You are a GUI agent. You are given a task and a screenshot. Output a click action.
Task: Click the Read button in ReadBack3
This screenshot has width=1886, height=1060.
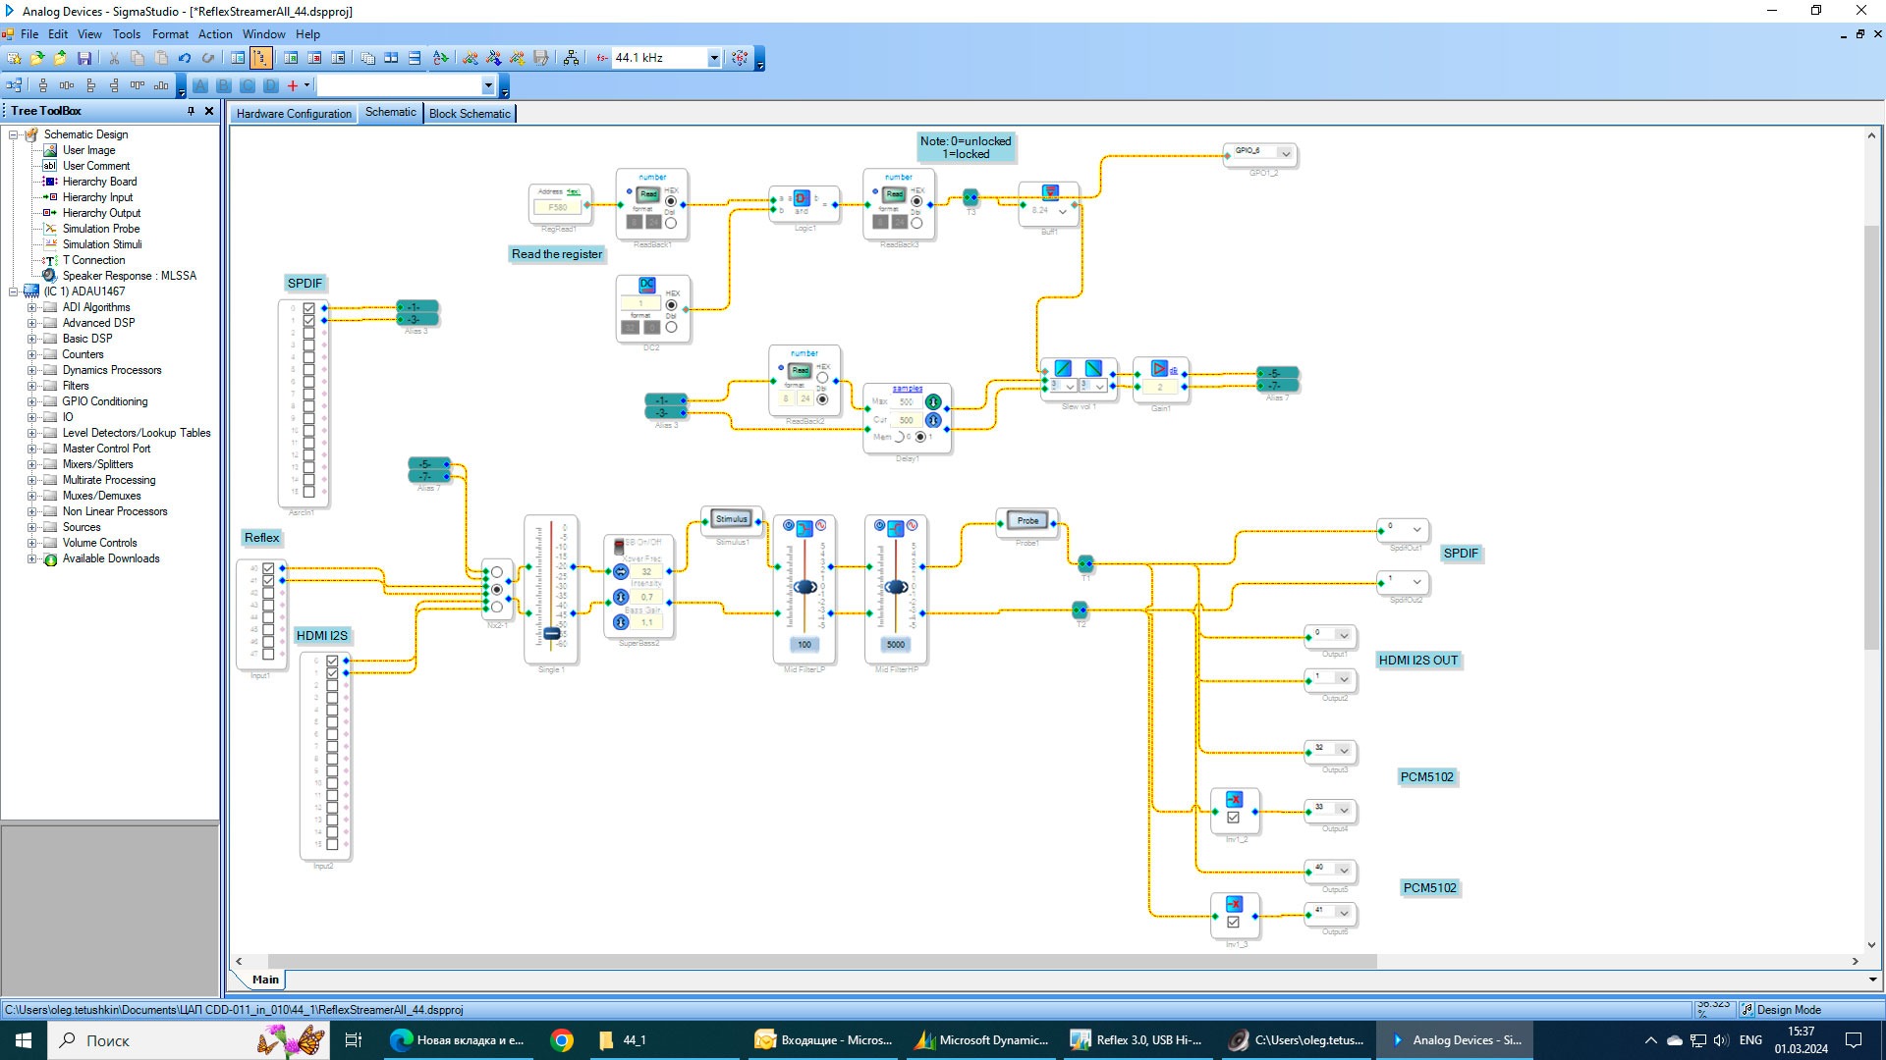(894, 194)
